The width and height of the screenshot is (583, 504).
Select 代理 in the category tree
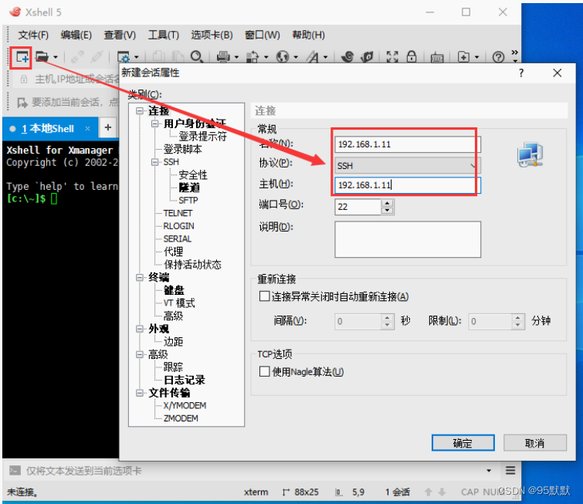173,252
